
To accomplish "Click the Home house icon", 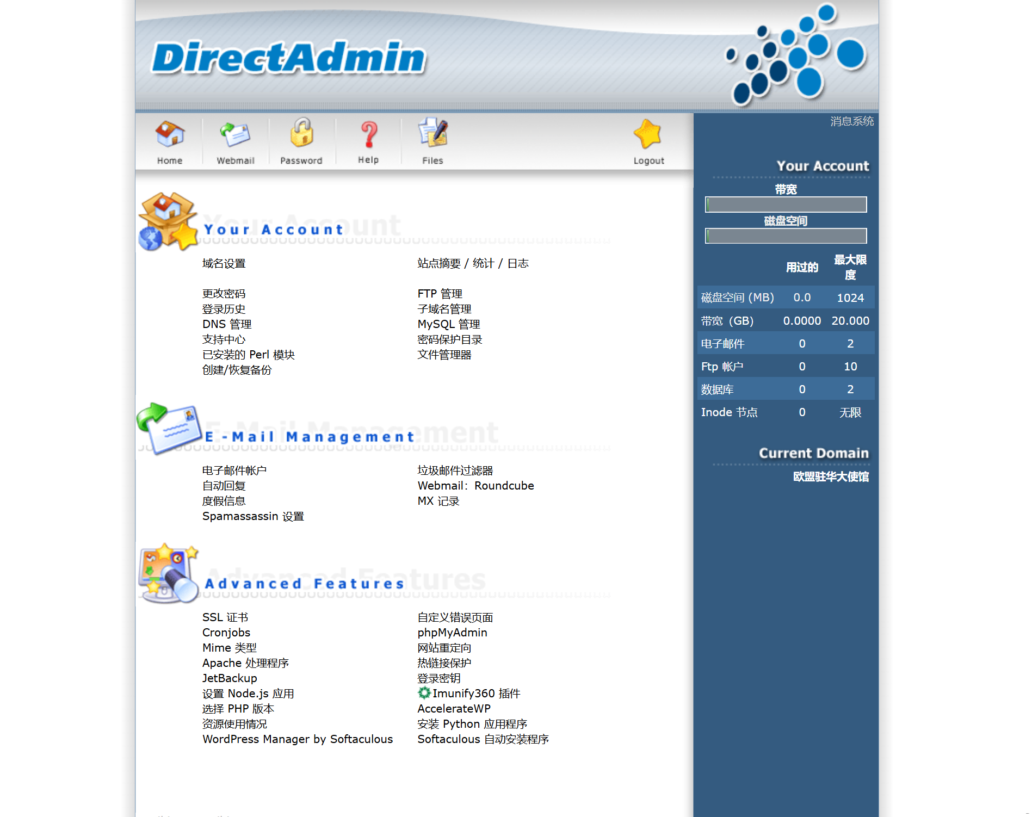I will click(x=170, y=134).
